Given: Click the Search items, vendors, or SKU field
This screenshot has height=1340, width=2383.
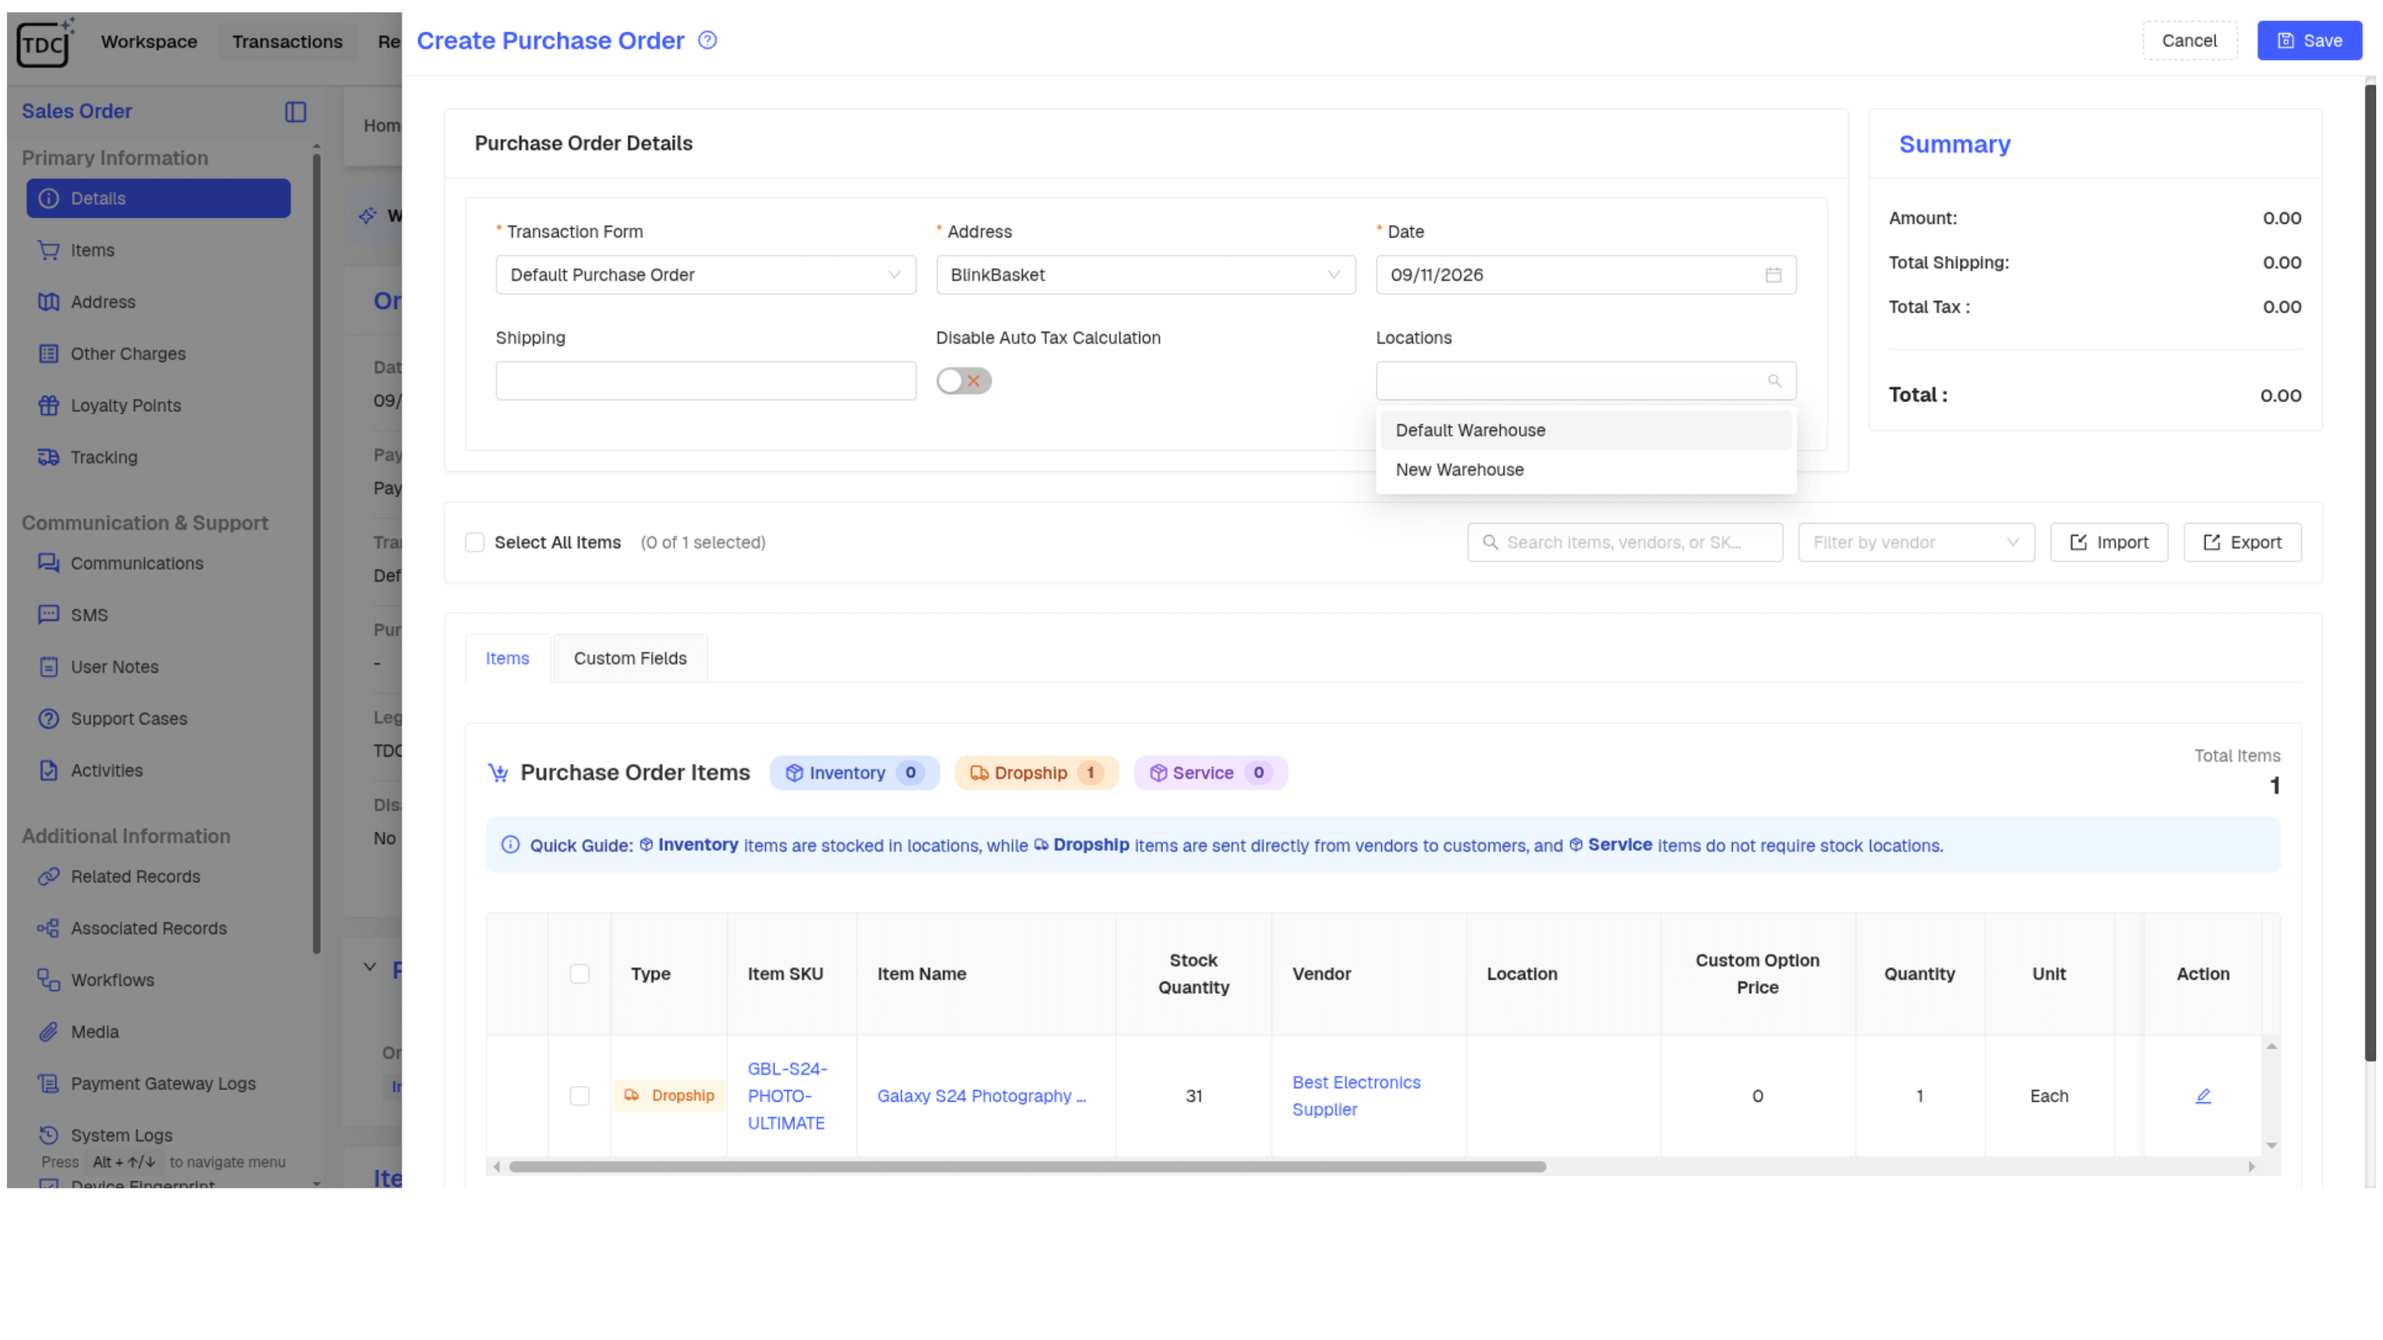Looking at the screenshot, I should tap(1625, 543).
